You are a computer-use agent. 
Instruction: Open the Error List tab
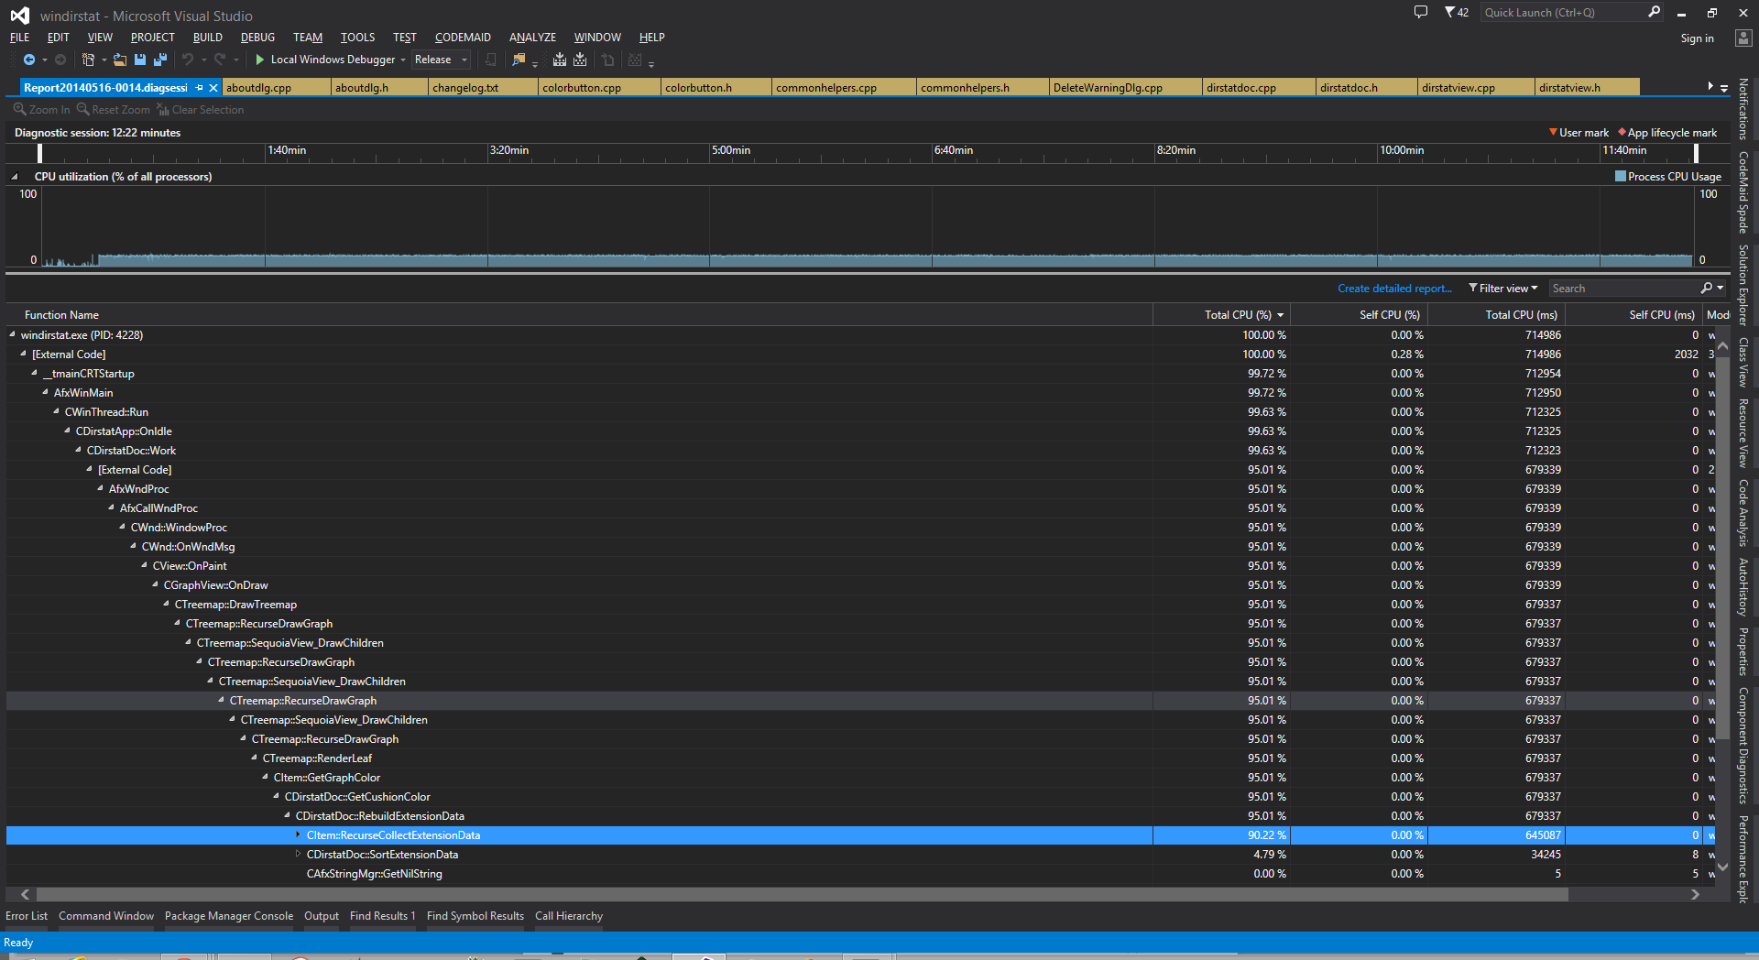pos(27,916)
